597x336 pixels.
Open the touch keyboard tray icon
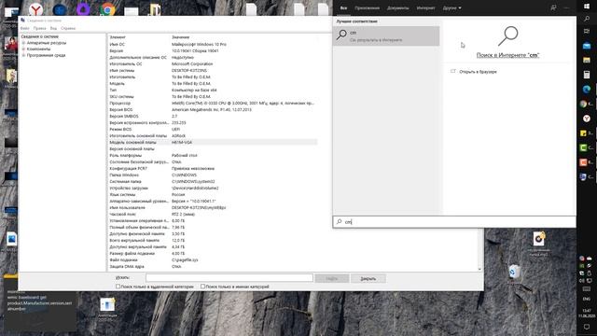(587, 288)
